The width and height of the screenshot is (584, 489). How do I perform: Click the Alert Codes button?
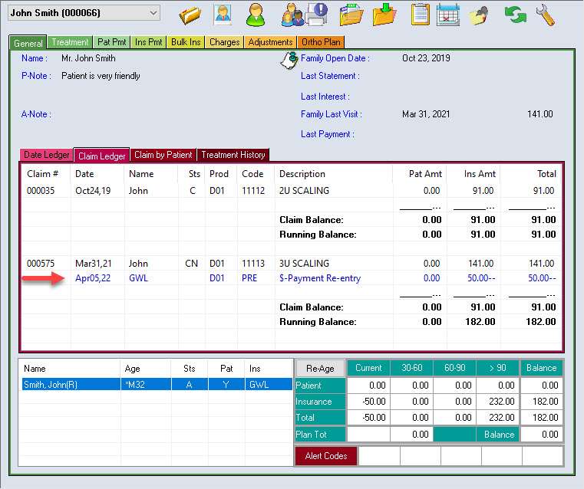(326, 456)
